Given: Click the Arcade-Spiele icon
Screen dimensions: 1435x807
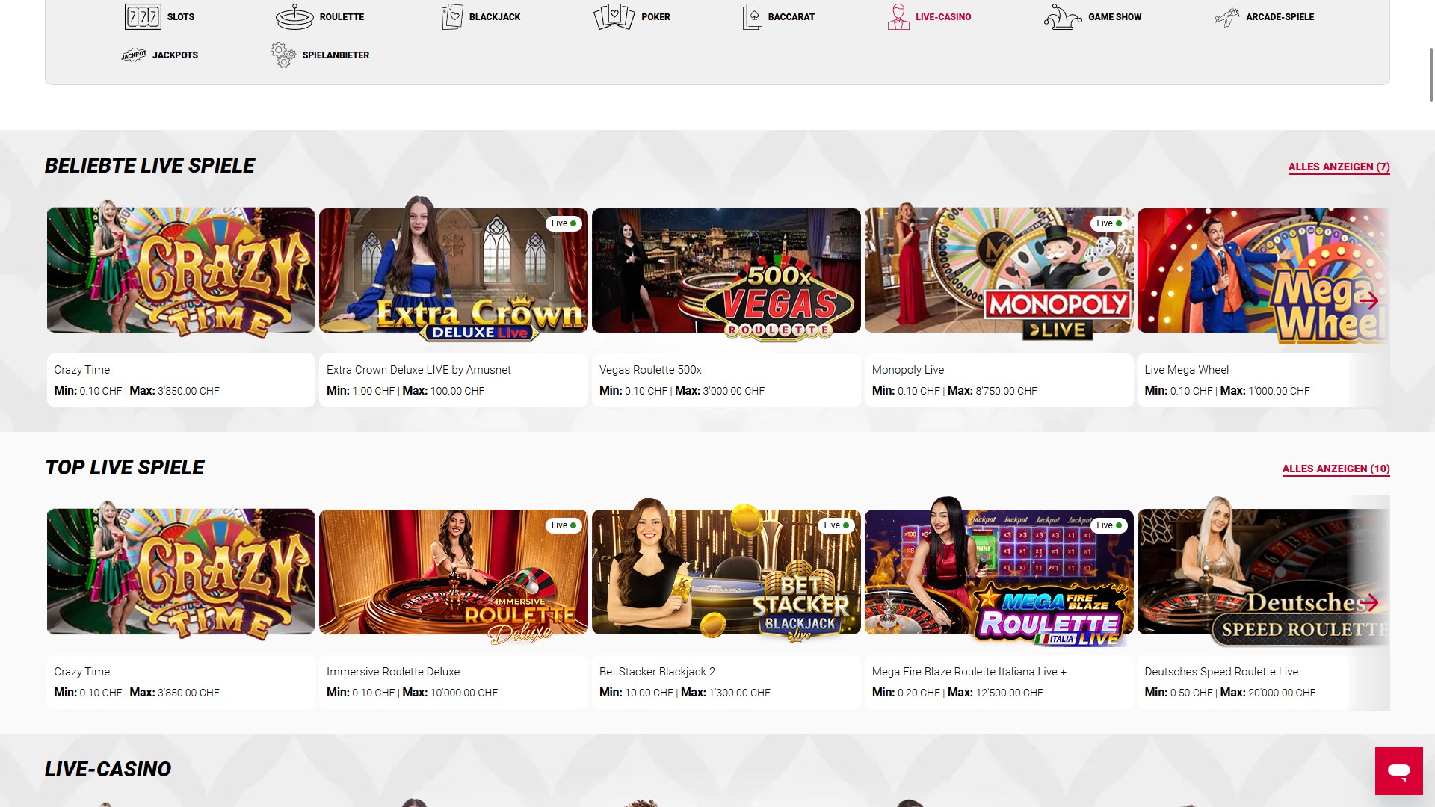Looking at the screenshot, I should pyautogui.click(x=1227, y=16).
